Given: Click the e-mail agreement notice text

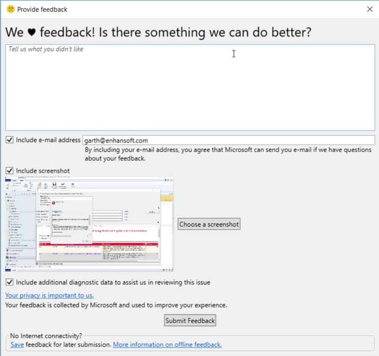Looking at the screenshot, I should tap(228, 154).
